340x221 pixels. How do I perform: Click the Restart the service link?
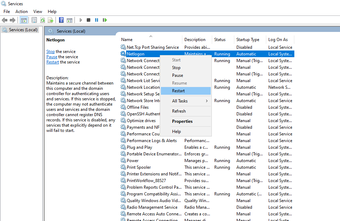[53, 62]
